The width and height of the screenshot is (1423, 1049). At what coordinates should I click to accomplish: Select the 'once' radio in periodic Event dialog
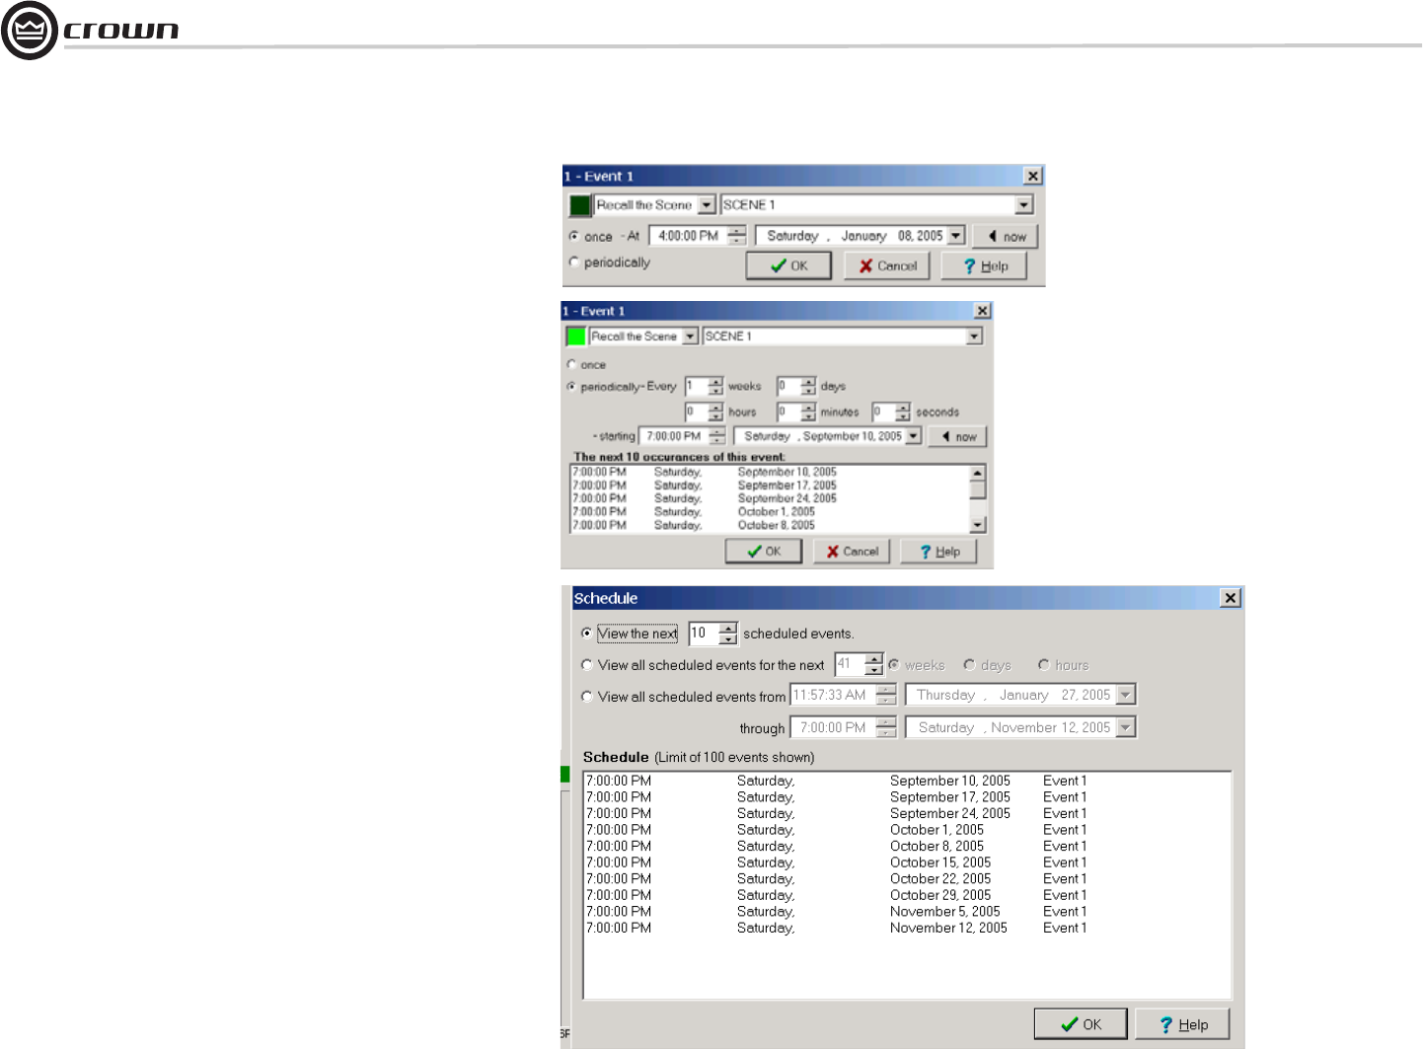(x=572, y=365)
